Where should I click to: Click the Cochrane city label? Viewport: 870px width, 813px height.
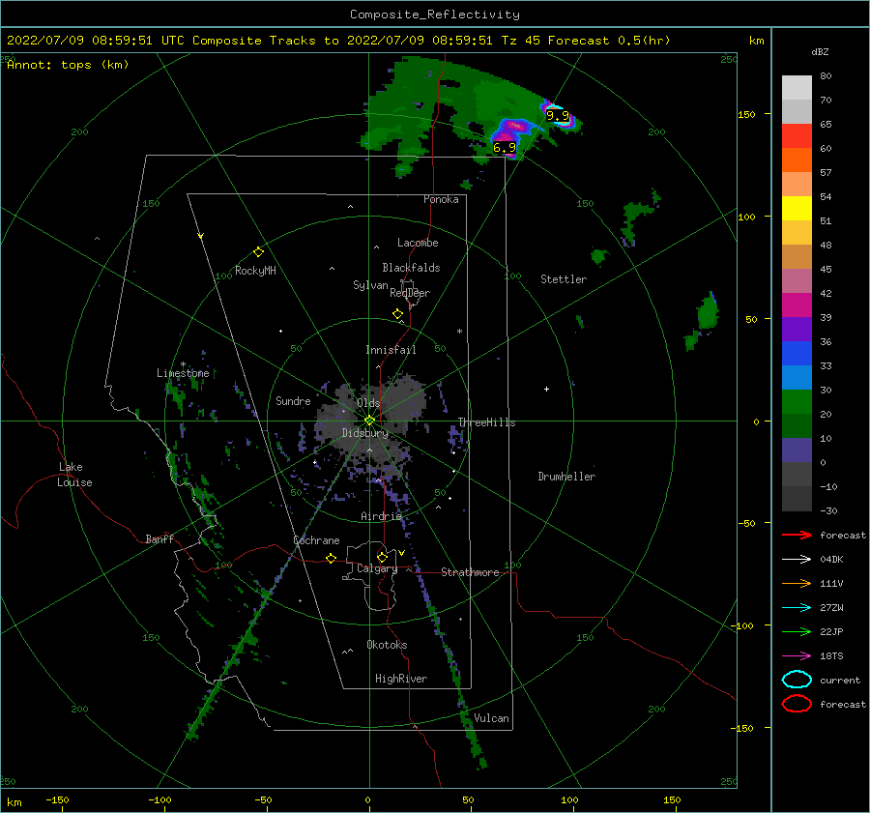(x=316, y=540)
